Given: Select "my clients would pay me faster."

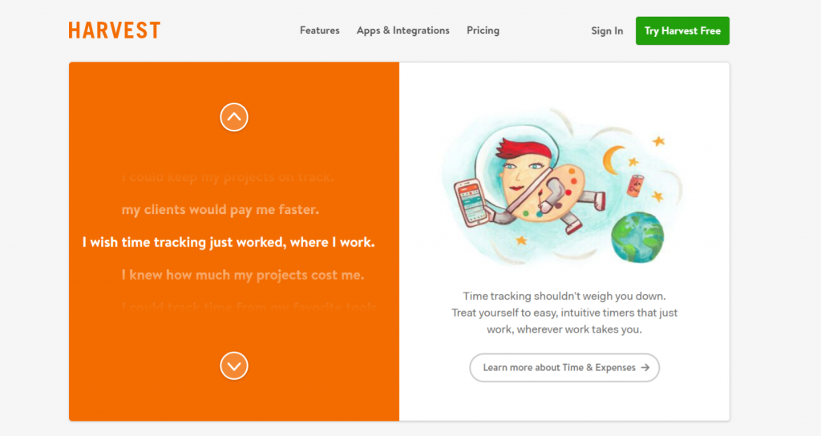Looking at the screenshot, I should pos(220,210).
